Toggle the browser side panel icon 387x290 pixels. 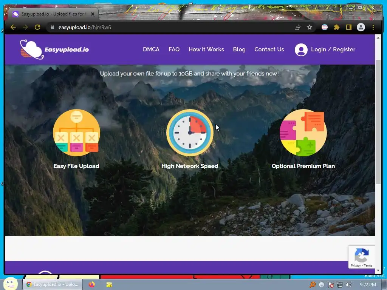click(x=348, y=27)
